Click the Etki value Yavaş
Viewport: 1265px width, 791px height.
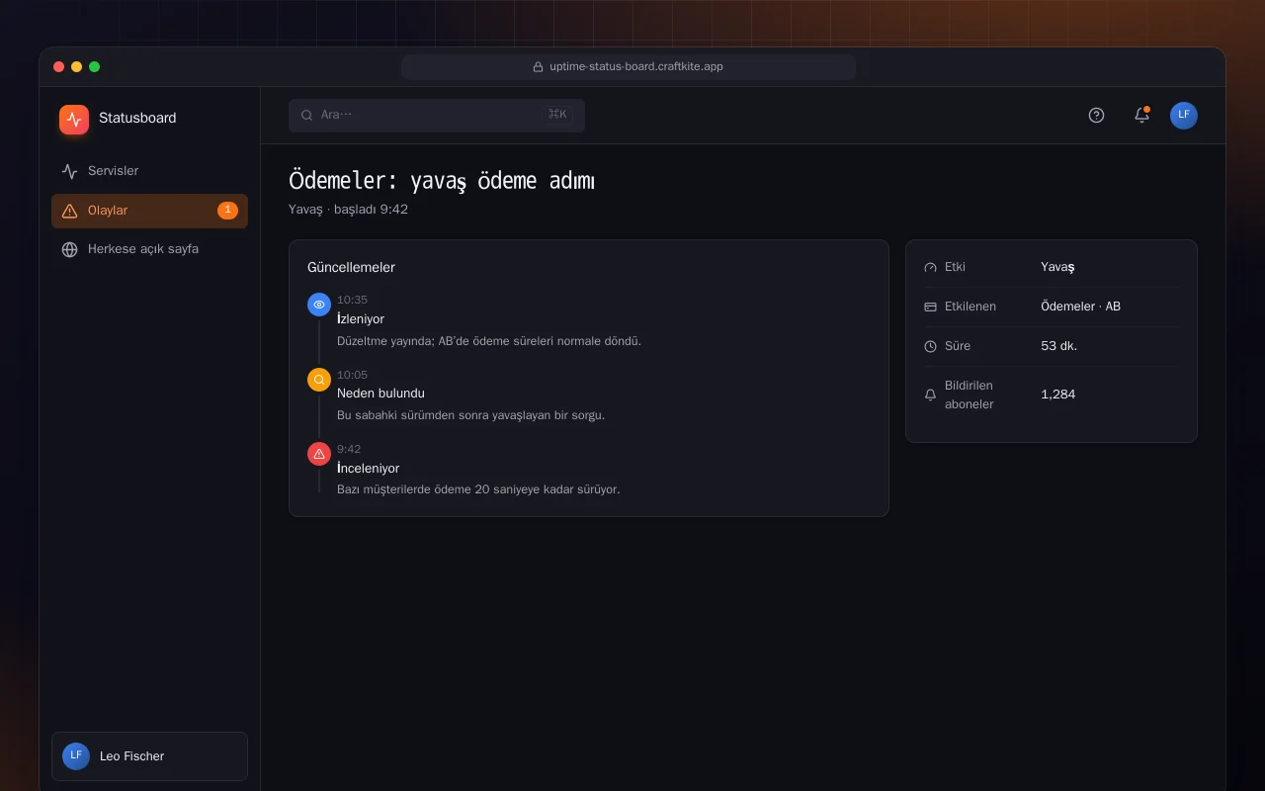click(1057, 267)
